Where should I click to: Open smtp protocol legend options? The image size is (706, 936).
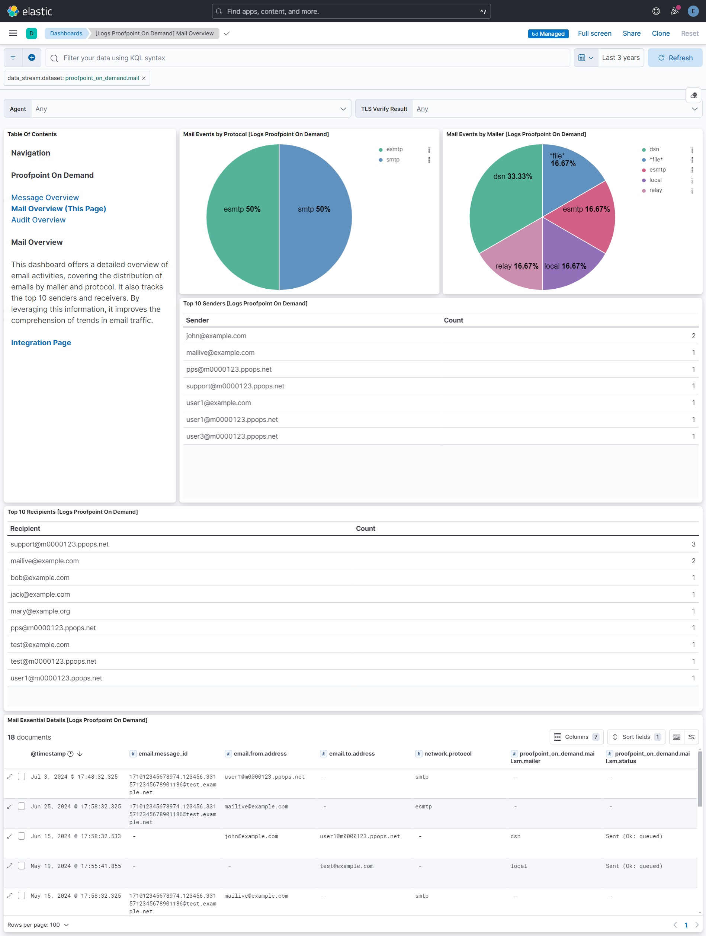pyautogui.click(x=429, y=160)
